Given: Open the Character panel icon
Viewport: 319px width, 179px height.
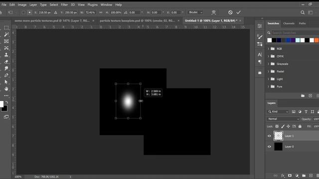Looking at the screenshot, I should pyautogui.click(x=260, y=55).
